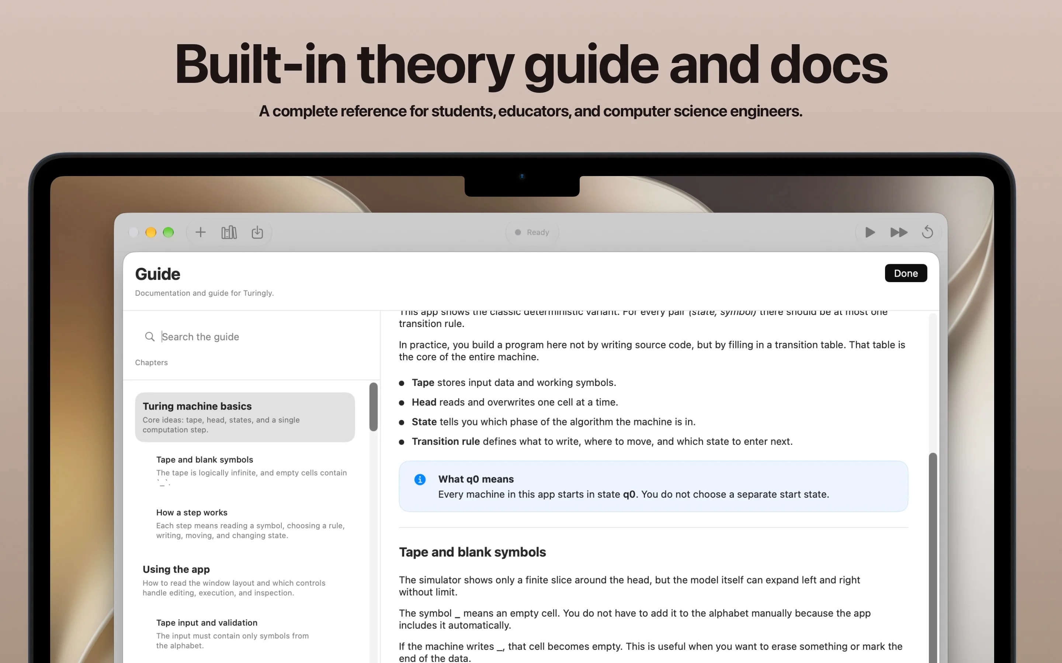Click the Ready status indicator
1062x663 pixels.
(532, 232)
